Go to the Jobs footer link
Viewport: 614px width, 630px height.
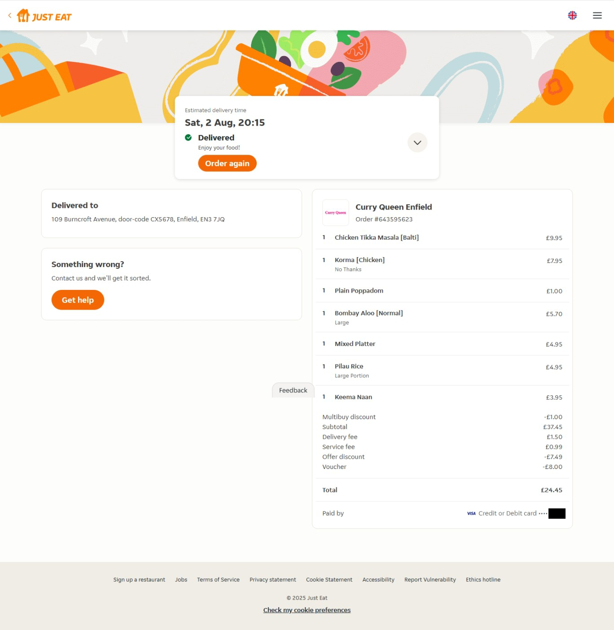[x=181, y=580]
